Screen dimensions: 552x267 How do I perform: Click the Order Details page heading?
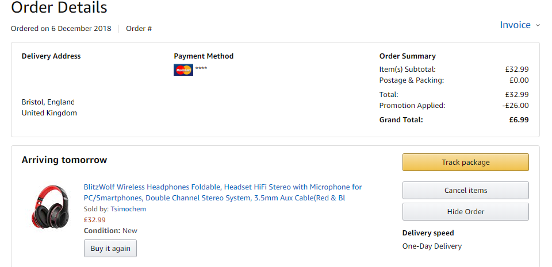pyautogui.click(x=59, y=7)
